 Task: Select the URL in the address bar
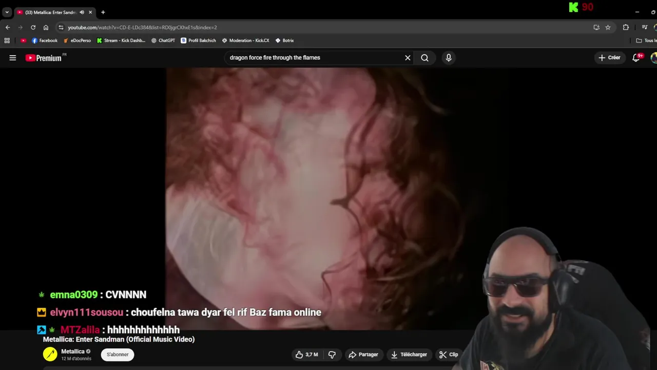pos(142,27)
